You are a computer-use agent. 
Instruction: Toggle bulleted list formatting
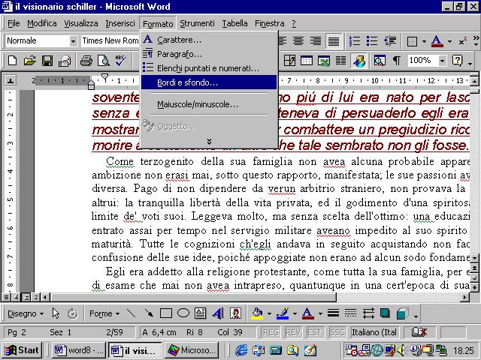coord(372,40)
